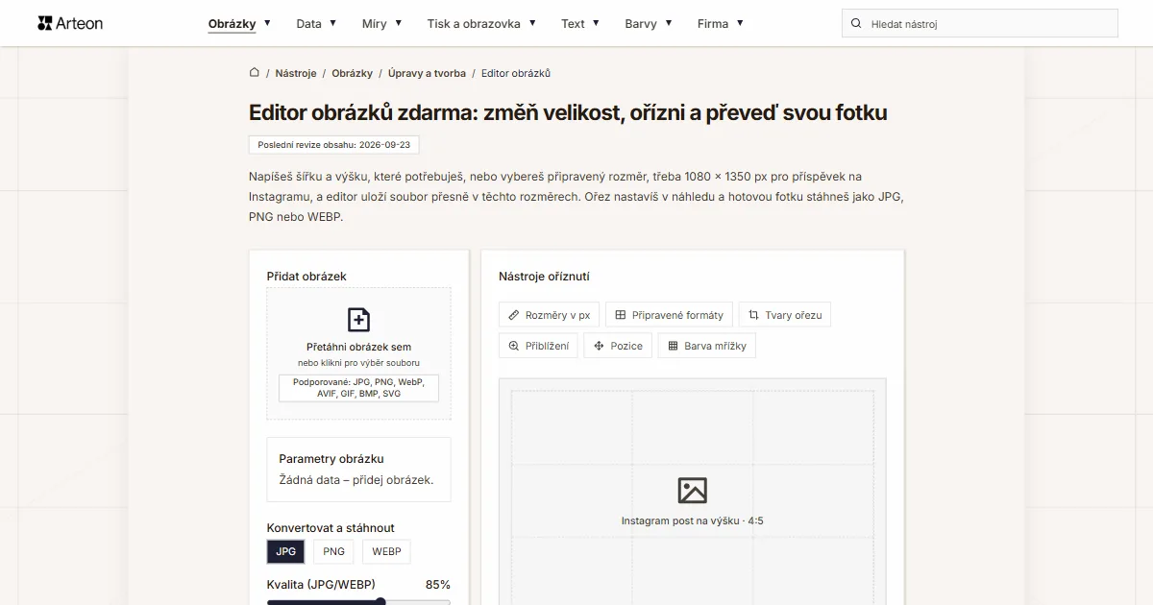Go to home via breadcrumb house icon

(254, 72)
